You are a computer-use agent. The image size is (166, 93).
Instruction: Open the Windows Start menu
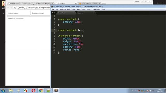coord(3,91)
